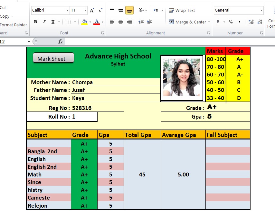The image size is (275, 224).
Task: Click the Decrease Font Size icon
Action: (x=100, y=10)
